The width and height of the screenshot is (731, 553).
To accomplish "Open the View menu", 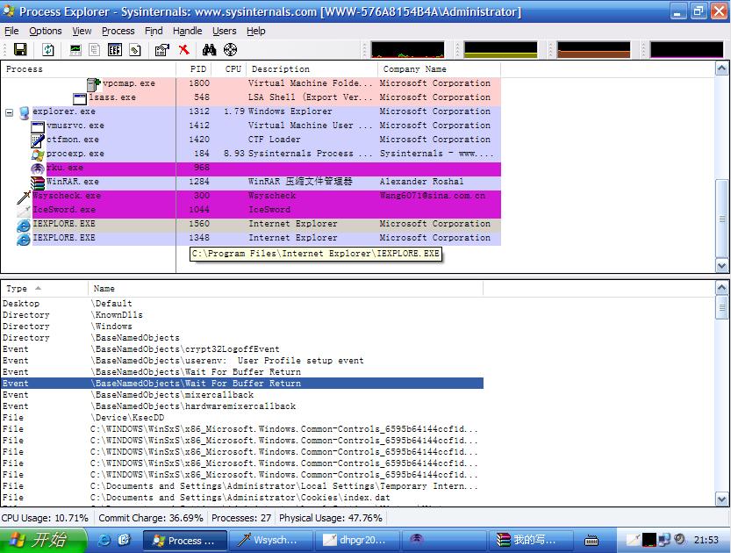I will [82, 31].
